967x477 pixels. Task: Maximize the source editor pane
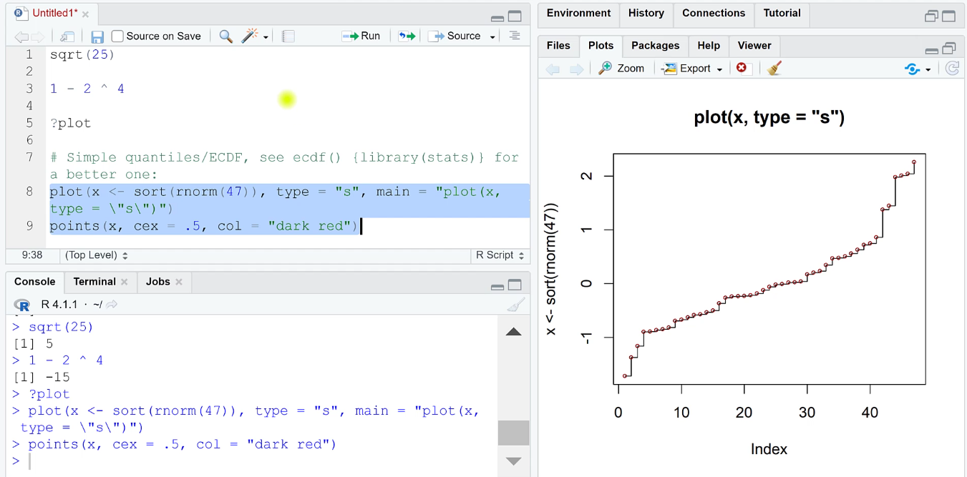click(x=515, y=16)
